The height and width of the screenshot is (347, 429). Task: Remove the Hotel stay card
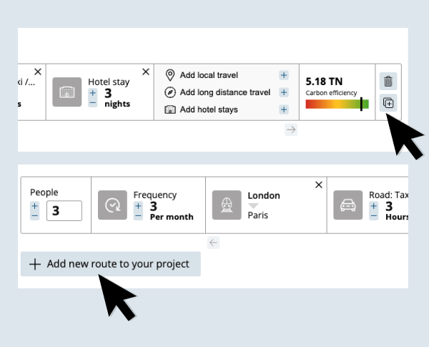[146, 72]
